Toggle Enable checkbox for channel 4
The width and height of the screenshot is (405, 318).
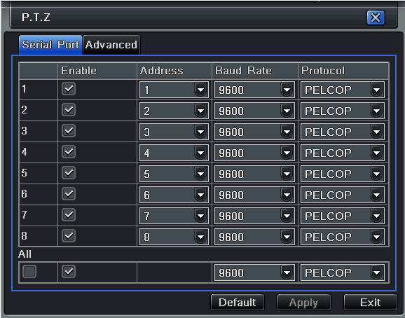[x=69, y=152]
